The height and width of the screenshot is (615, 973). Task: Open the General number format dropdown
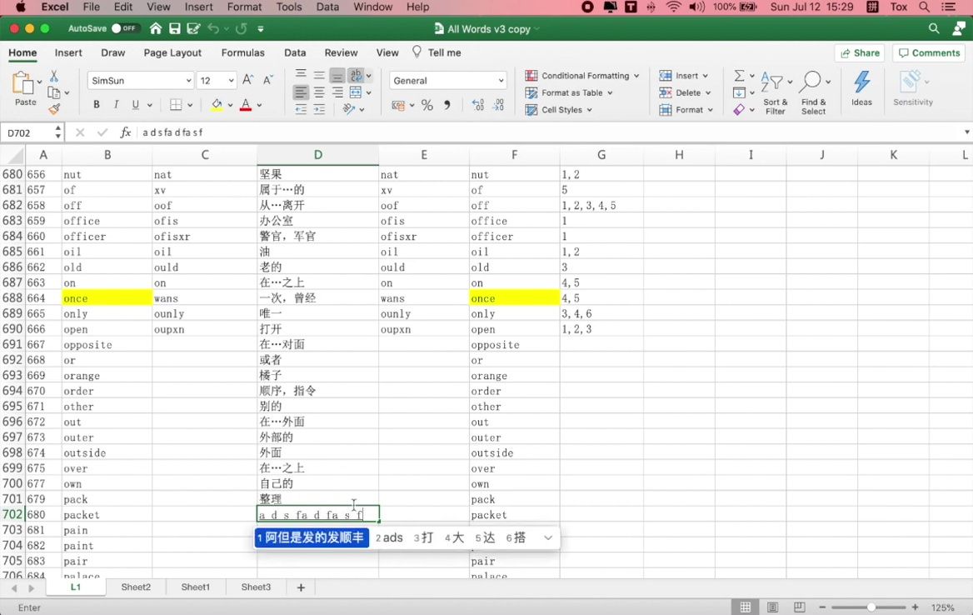pyautogui.click(x=501, y=81)
